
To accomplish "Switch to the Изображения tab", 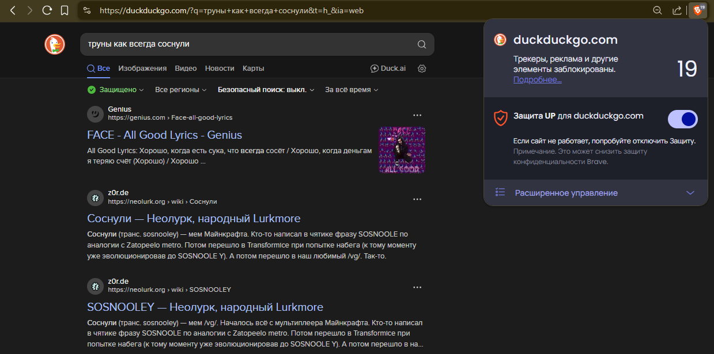I will 142,68.
